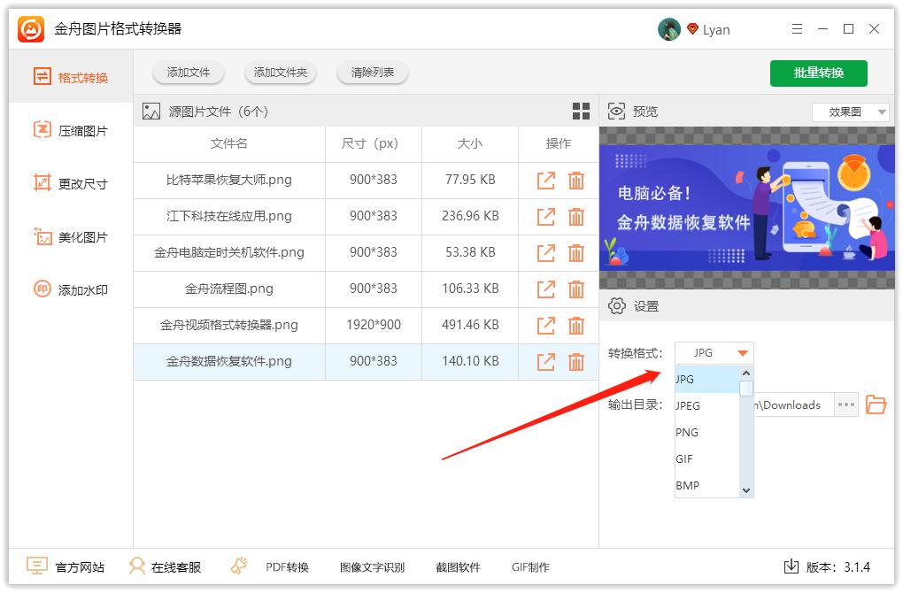The height and width of the screenshot is (593, 903).
Task: Open the hamburger menu in title bar
Action: click(797, 29)
